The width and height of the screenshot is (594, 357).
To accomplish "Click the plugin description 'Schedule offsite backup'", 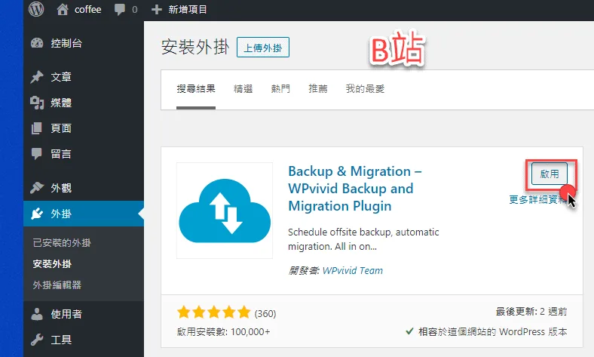I will (363, 239).
